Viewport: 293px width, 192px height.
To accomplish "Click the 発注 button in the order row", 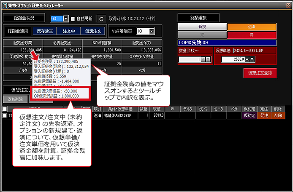I will point(264,115).
